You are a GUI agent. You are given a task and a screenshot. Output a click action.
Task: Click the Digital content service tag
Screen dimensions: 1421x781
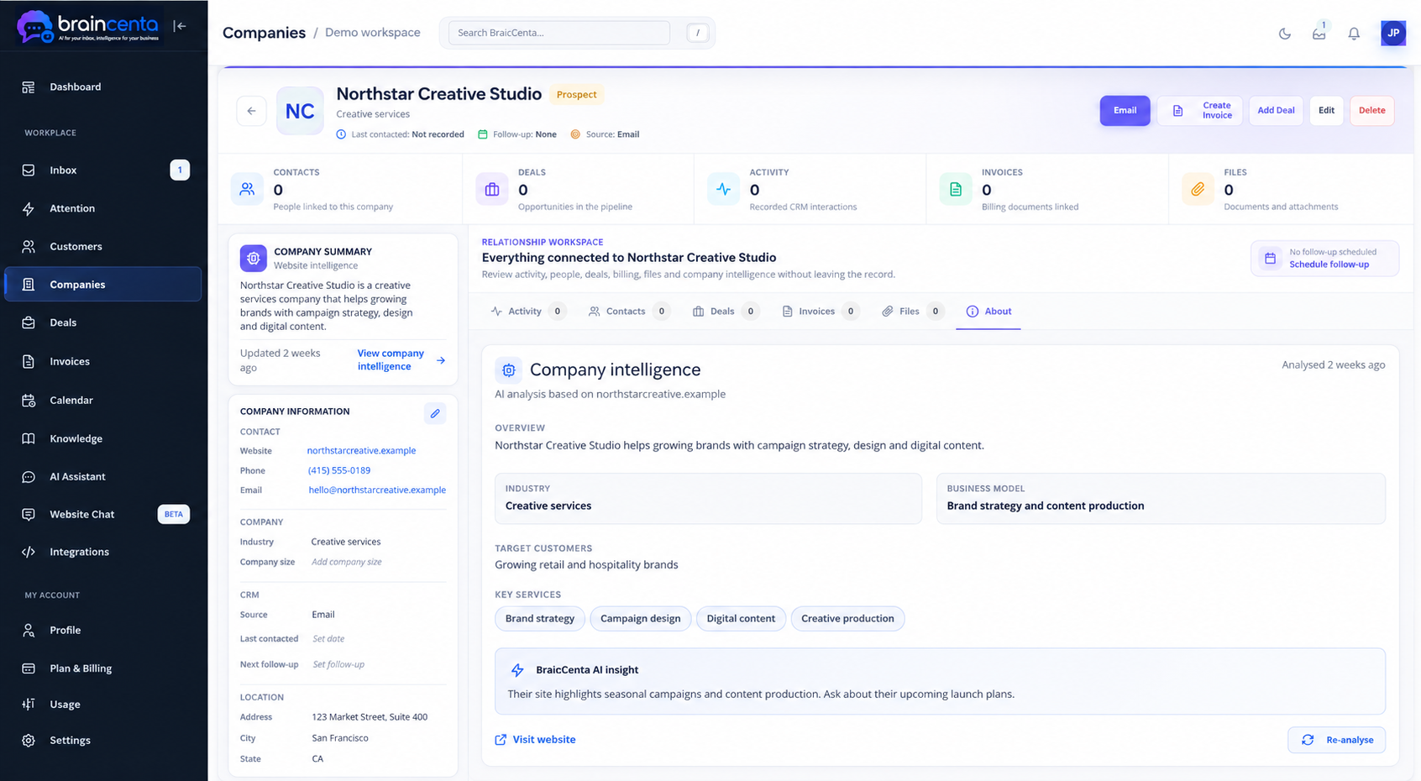pyautogui.click(x=741, y=619)
